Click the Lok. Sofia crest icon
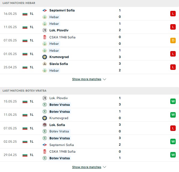The width and height of the screenshot is (179, 172). [45, 125]
